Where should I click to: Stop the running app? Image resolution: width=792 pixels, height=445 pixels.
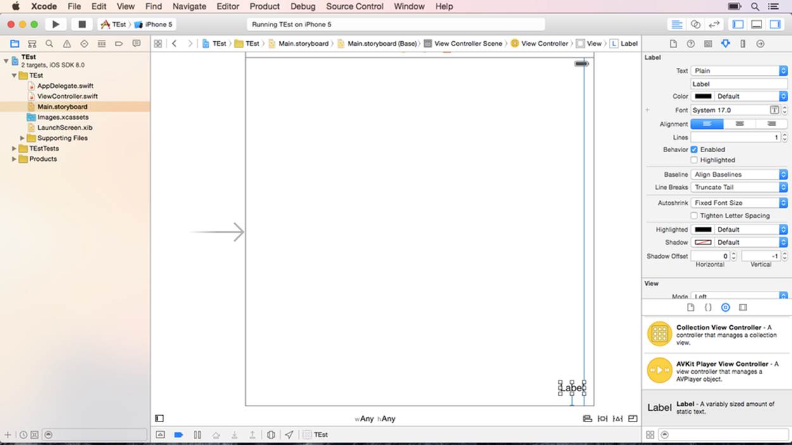click(x=82, y=24)
